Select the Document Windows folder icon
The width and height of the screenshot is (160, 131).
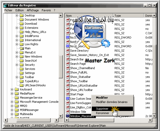(x=21, y=20)
